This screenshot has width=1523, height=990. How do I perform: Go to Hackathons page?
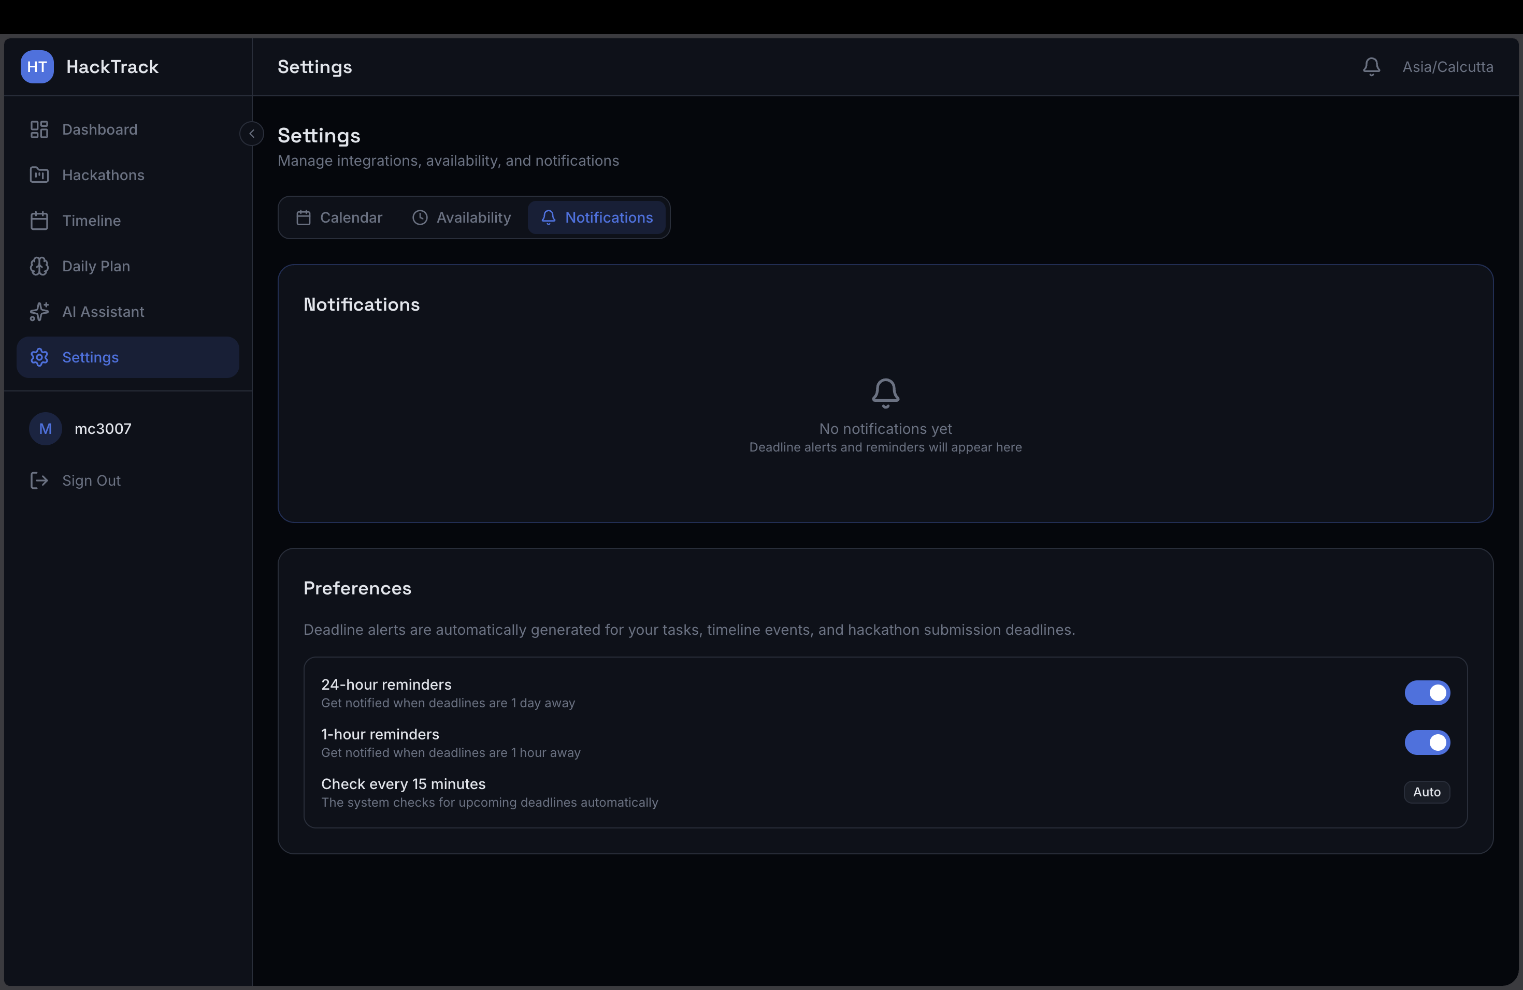pos(128,174)
